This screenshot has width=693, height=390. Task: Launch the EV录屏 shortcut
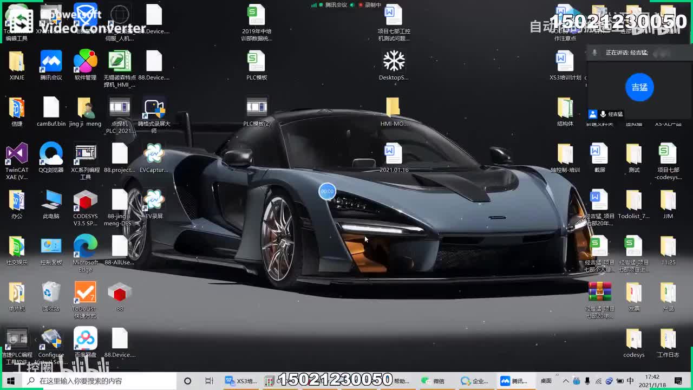(x=154, y=204)
